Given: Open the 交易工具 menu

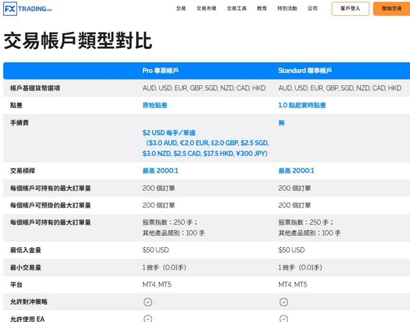Looking at the screenshot, I should point(237,9).
